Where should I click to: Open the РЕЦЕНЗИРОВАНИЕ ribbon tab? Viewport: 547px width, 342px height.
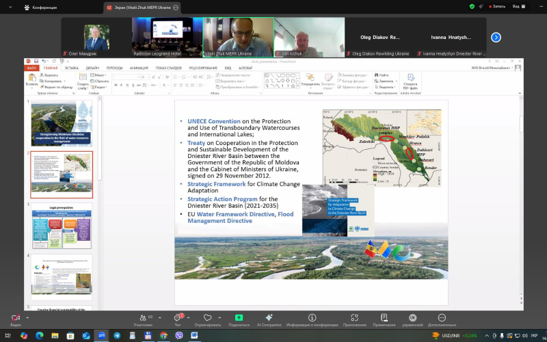click(x=203, y=68)
